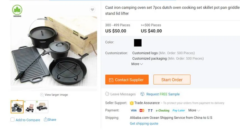Viewport: 240px width, 136px height.
Task: Open Request FREE Sample link
Action: click(163, 94)
